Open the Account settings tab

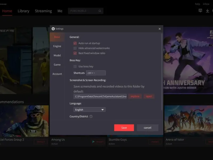[57, 74]
